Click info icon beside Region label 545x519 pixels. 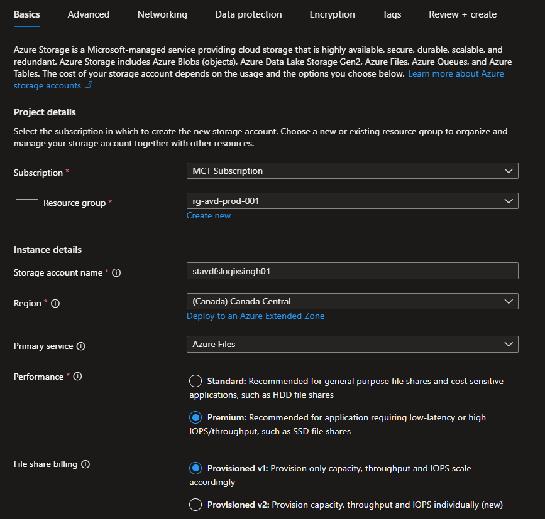click(55, 304)
